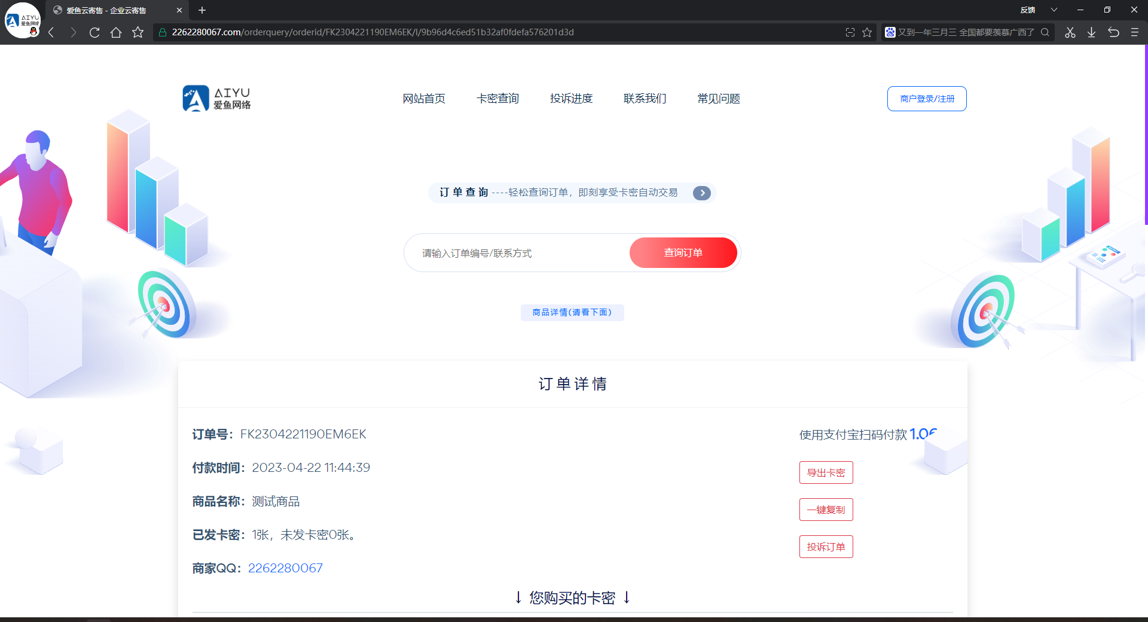Screen dimensions: 1148x622
Task: Open 联系我们 page
Action: pyautogui.click(x=645, y=99)
